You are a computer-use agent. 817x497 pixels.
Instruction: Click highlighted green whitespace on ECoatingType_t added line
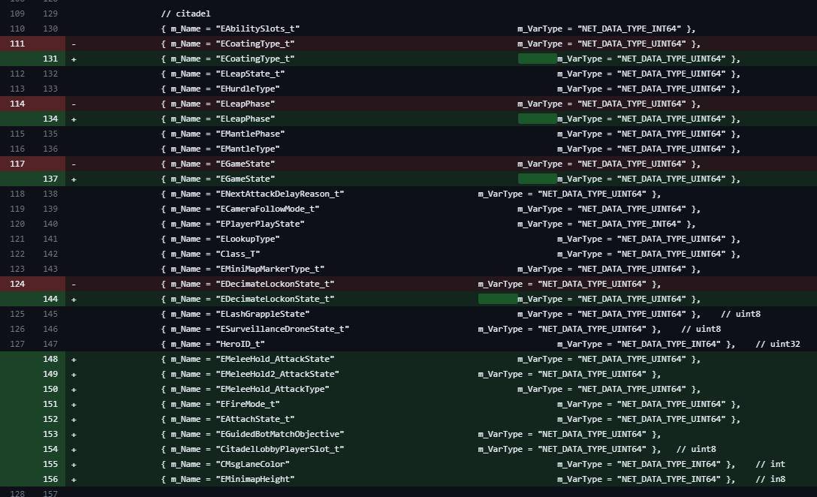(537, 59)
